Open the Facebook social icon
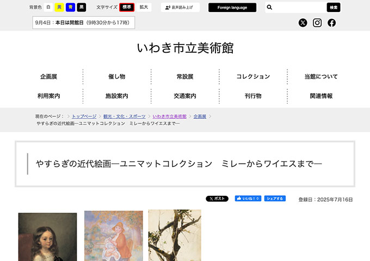Screen dimensions: 370x261 pyautogui.click(x=331, y=23)
